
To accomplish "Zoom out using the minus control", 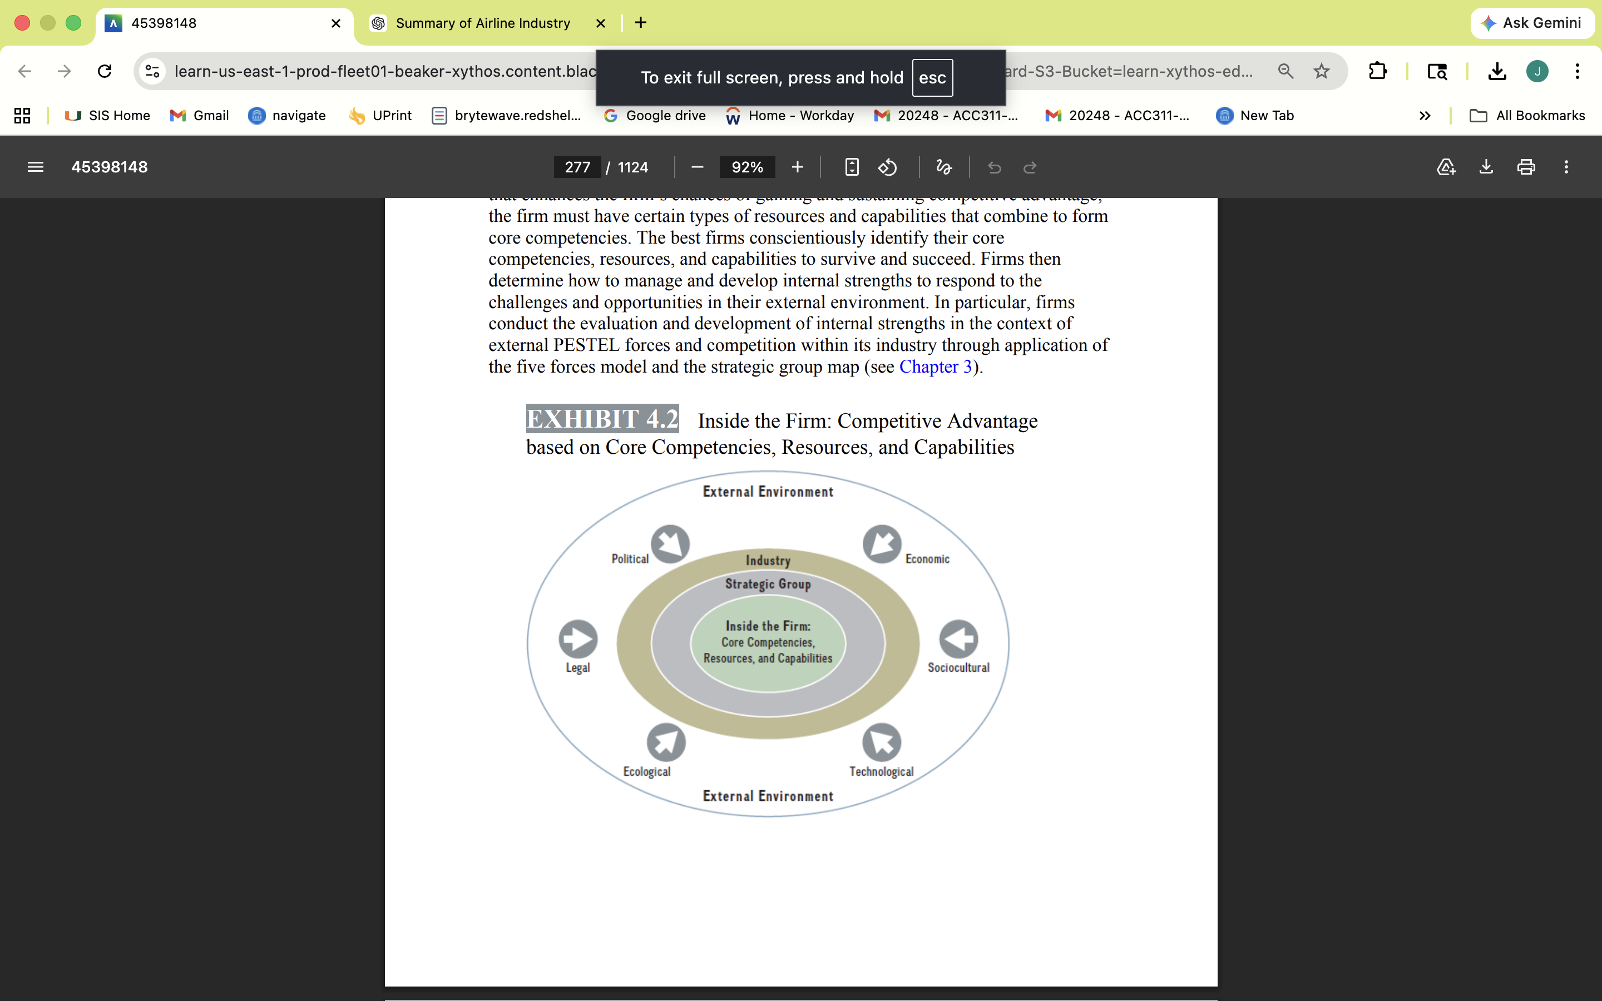I will tap(696, 167).
